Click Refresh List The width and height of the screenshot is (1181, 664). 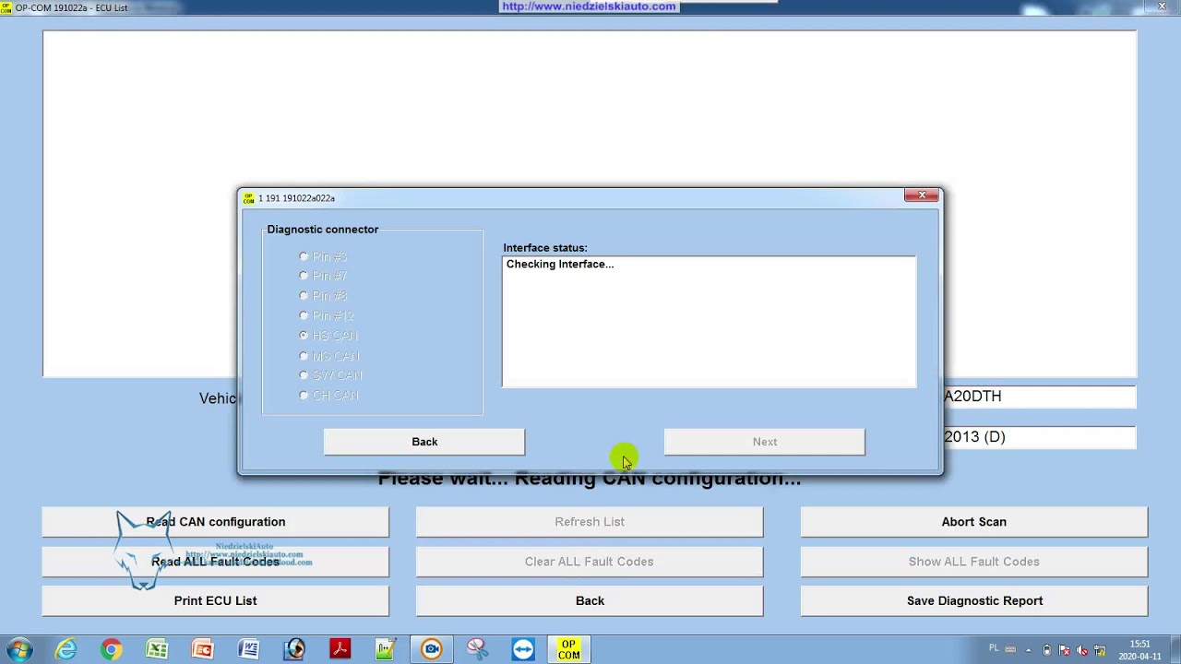tap(590, 522)
